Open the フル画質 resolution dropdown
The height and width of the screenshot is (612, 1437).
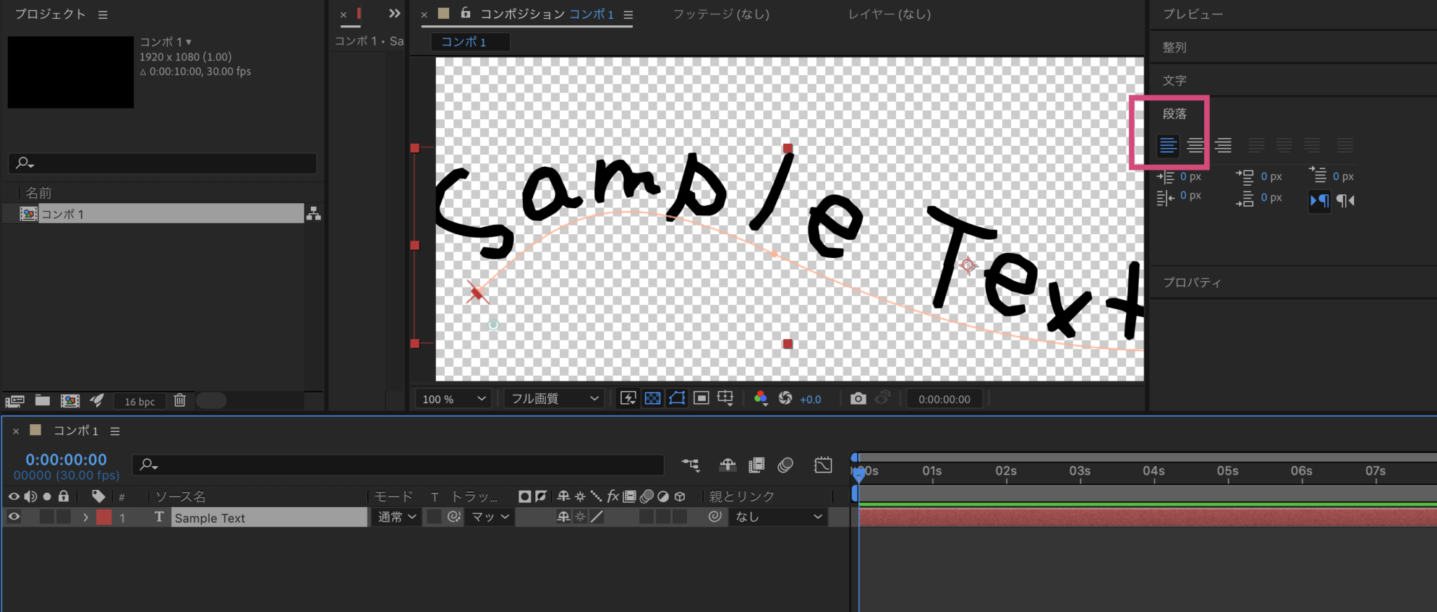(554, 399)
